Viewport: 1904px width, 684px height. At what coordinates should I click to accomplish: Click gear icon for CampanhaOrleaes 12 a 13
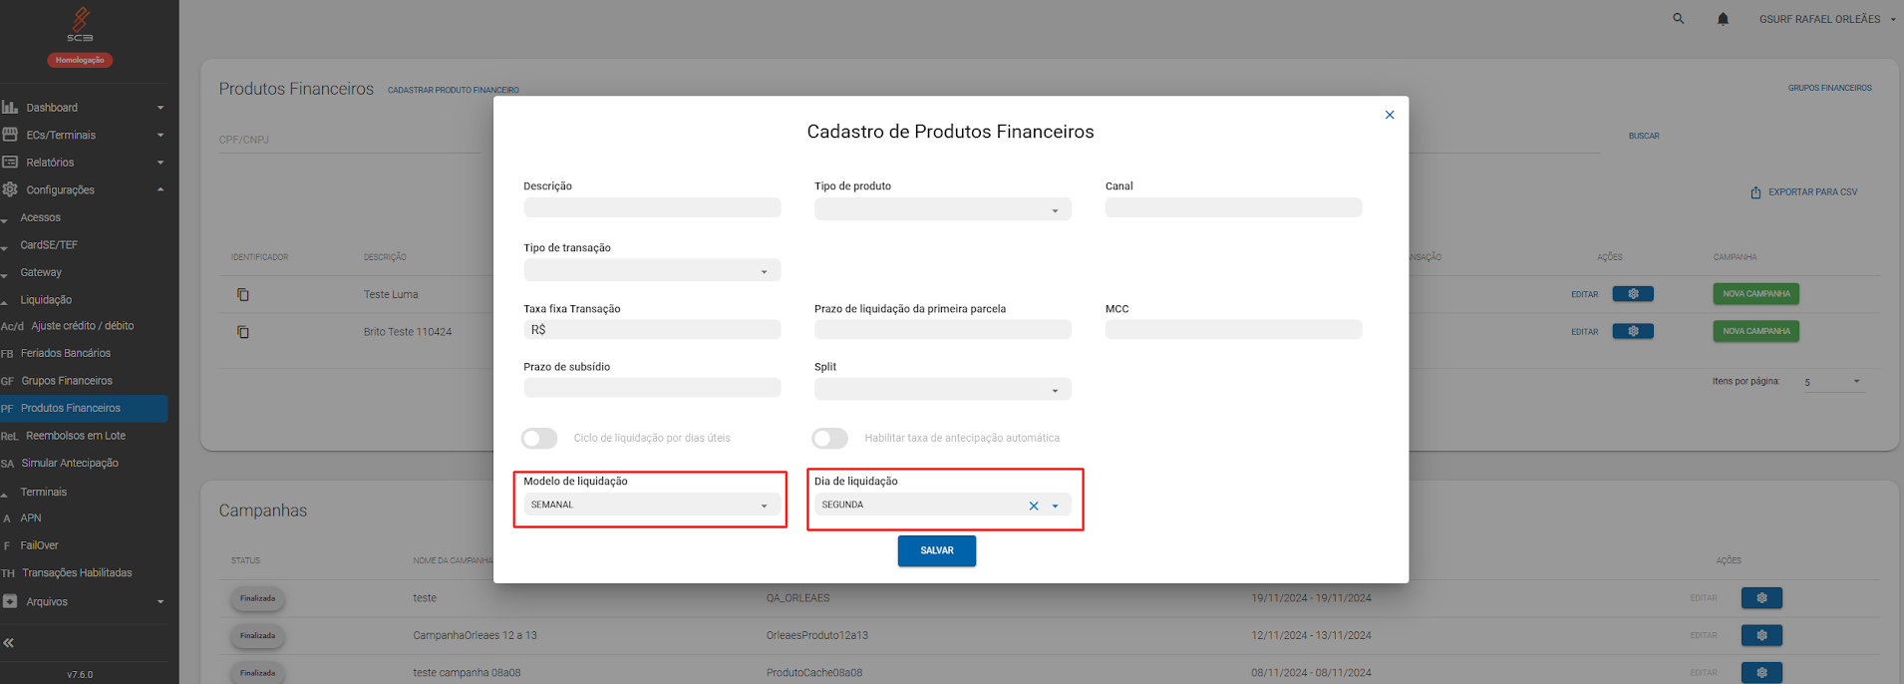(x=1761, y=635)
